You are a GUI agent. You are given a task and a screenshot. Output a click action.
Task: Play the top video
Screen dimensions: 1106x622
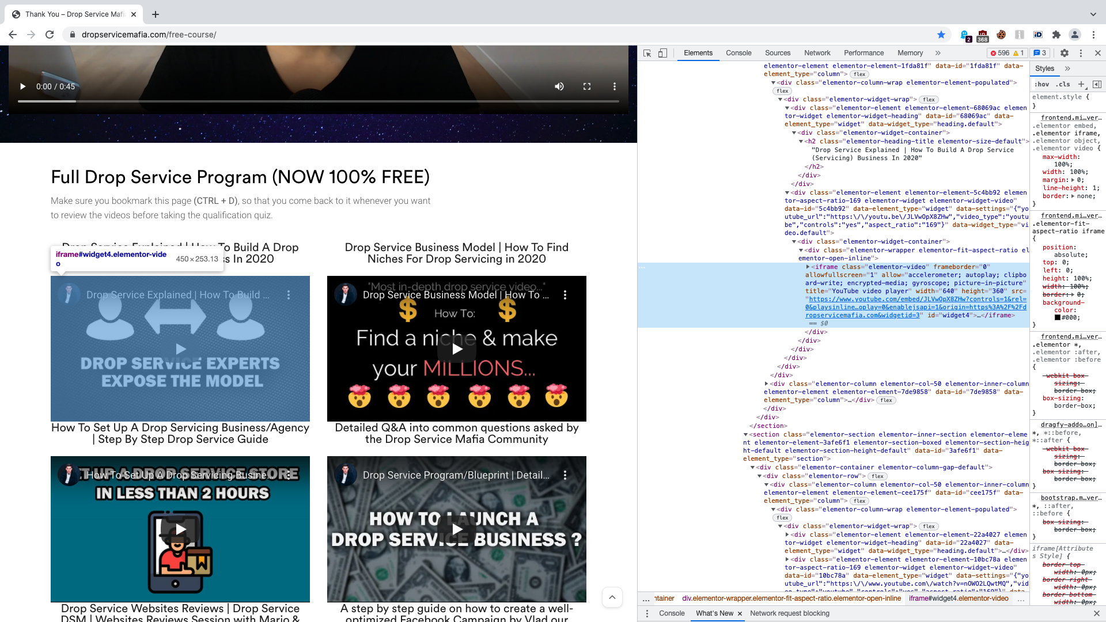pos(22,86)
